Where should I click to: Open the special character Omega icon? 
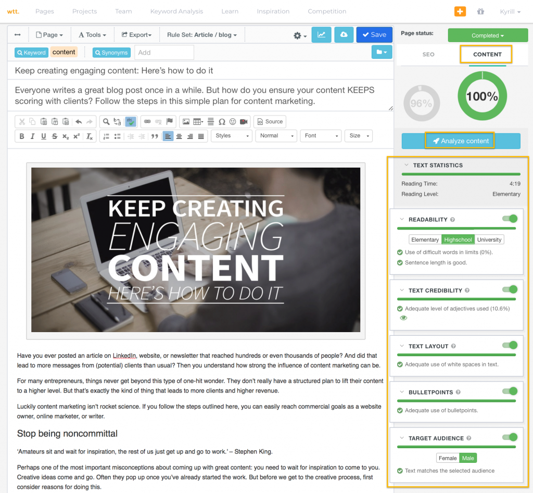[x=222, y=122]
